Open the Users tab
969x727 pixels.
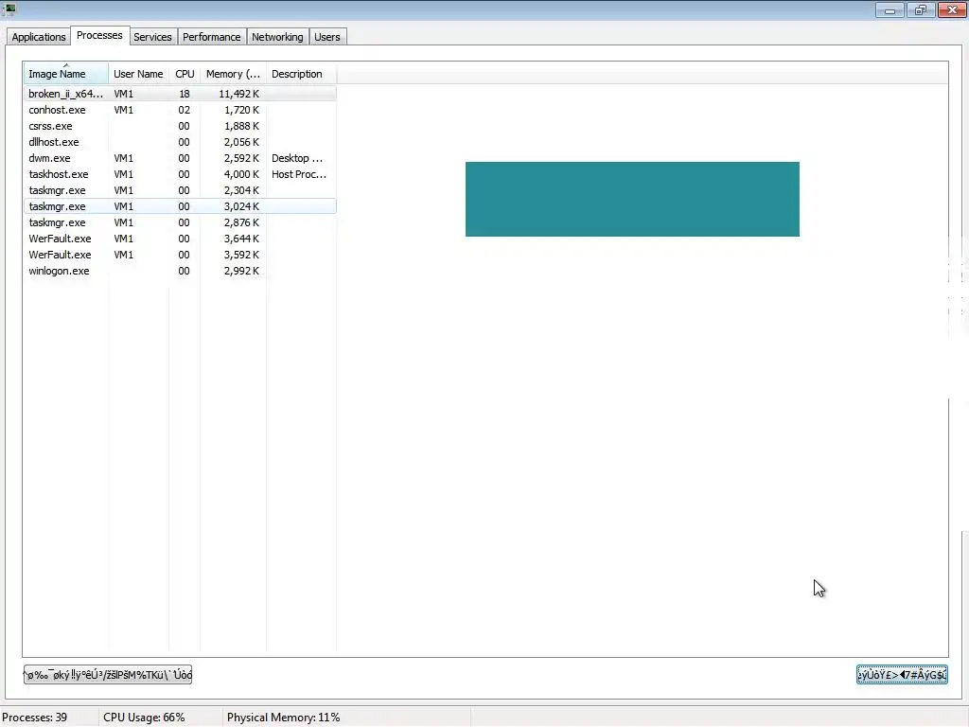click(x=326, y=37)
